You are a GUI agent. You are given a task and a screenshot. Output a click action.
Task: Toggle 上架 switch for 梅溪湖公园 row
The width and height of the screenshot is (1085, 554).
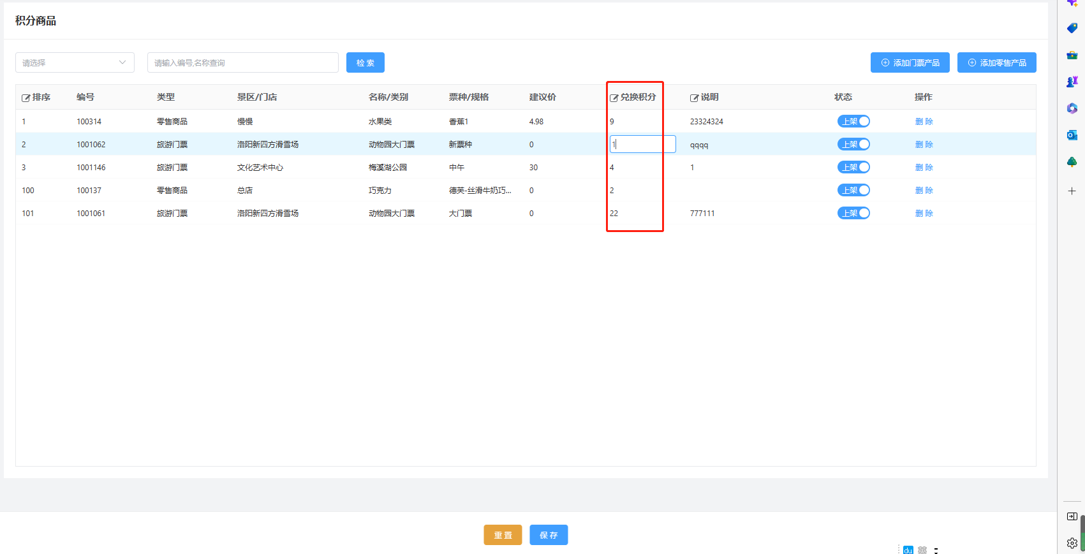tap(853, 167)
